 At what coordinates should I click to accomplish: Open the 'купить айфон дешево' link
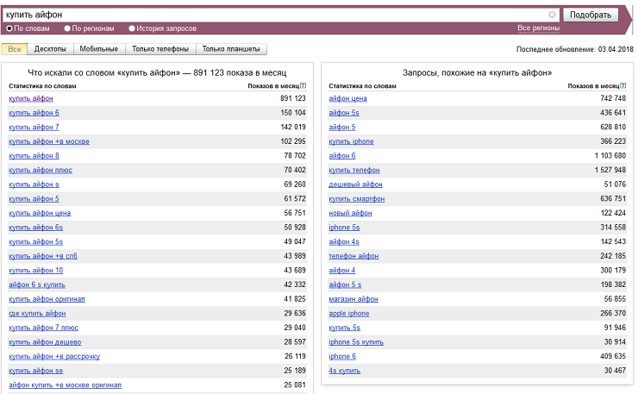(45, 342)
